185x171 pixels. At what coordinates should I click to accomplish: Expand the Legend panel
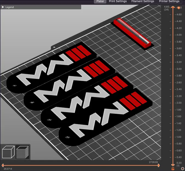pyautogui.click(x=41, y=7)
